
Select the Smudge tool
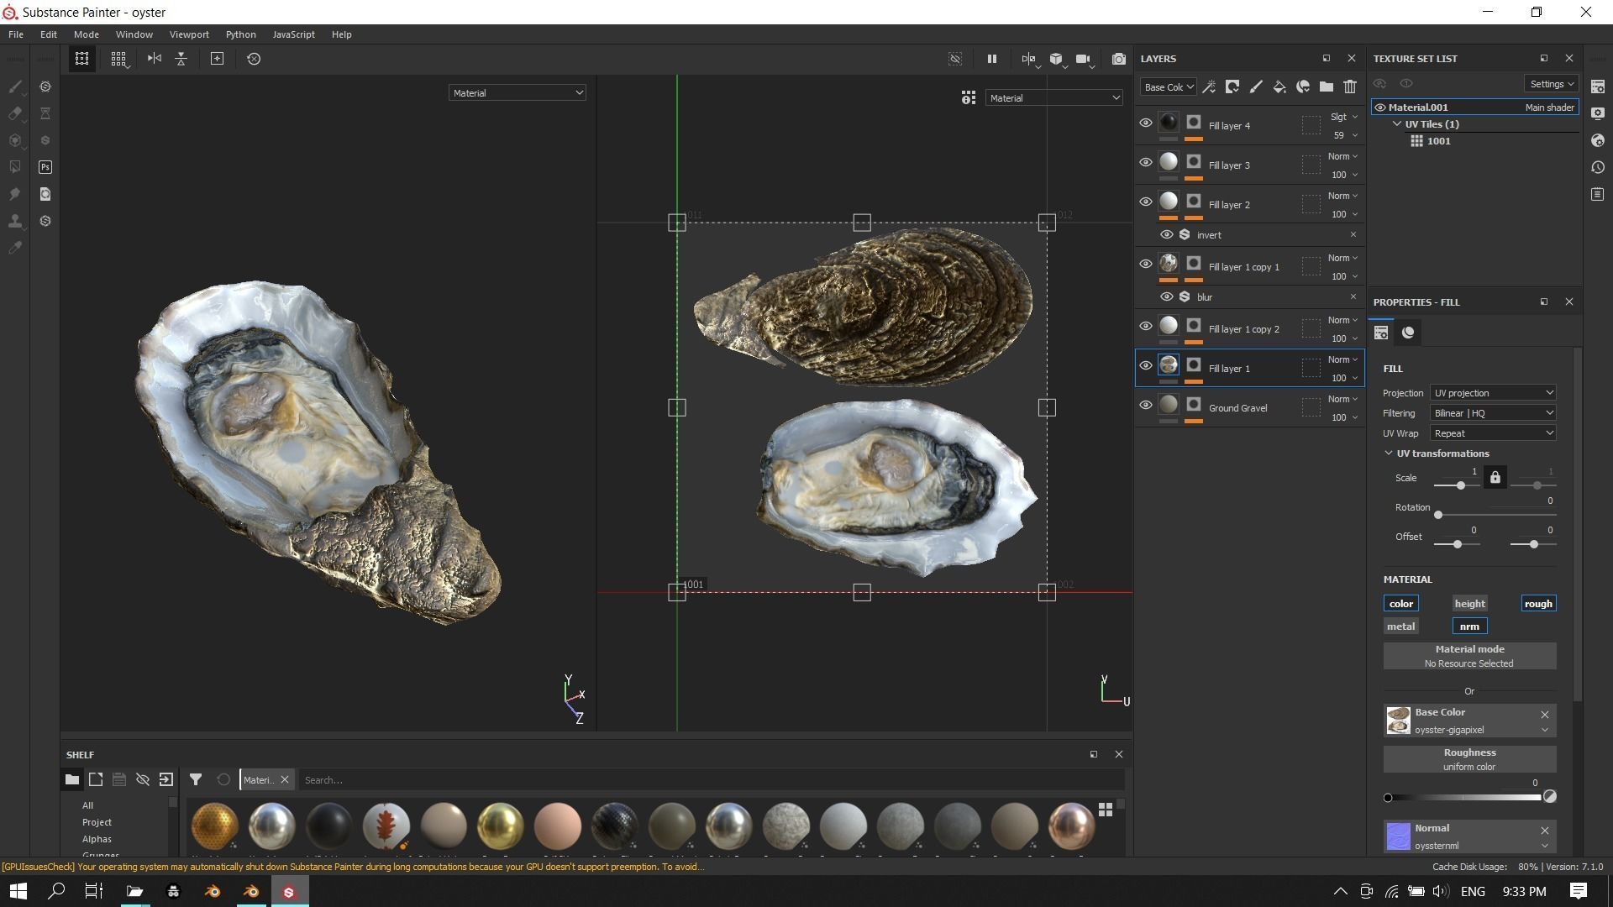pos(15,194)
